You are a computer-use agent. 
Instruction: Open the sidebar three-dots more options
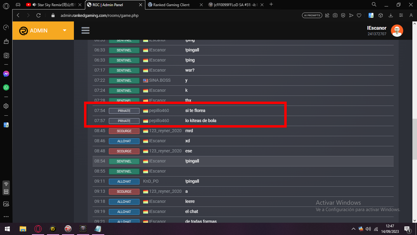(6, 216)
